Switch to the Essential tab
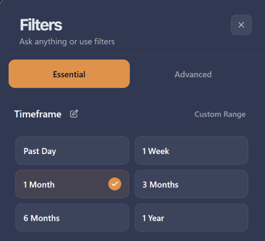The image size is (265, 241). (x=69, y=74)
